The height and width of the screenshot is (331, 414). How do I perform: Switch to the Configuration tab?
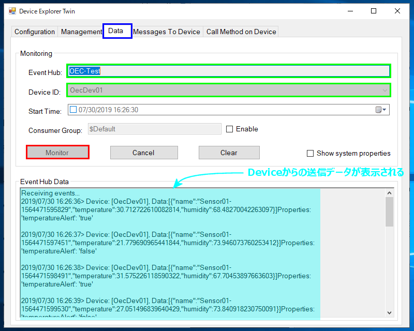click(x=35, y=32)
